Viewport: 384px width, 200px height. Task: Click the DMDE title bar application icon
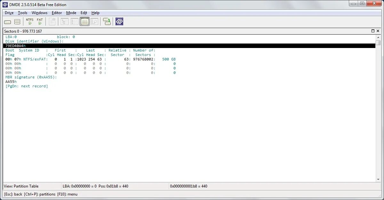click(5, 4)
